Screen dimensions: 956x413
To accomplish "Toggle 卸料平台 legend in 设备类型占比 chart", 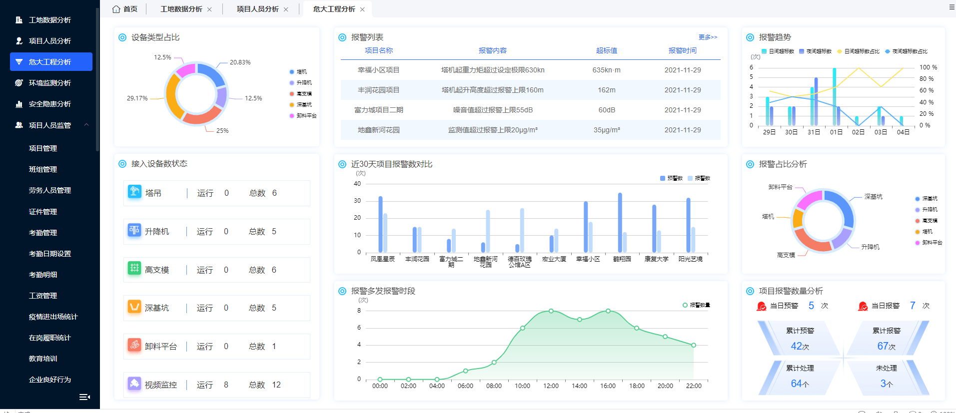I will tap(303, 116).
